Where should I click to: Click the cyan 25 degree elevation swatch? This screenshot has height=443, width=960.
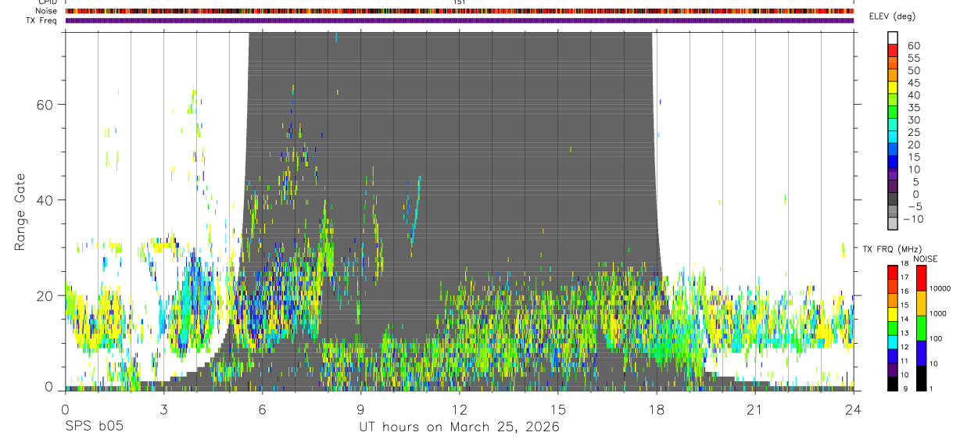click(893, 138)
